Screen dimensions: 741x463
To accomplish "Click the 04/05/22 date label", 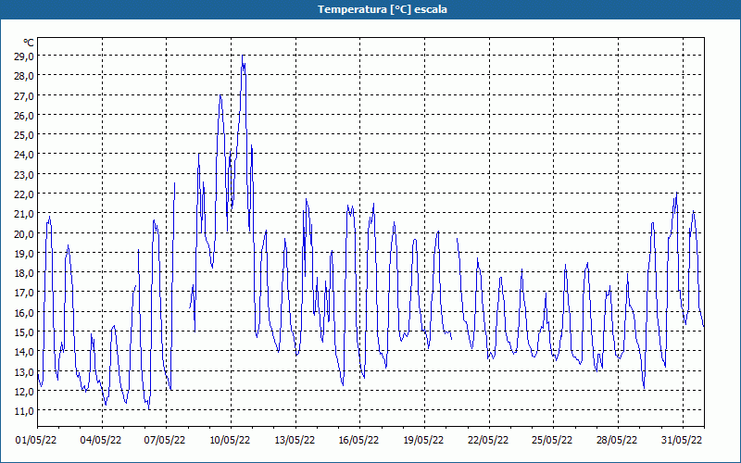I will pyautogui.click(x=101, y=441).
